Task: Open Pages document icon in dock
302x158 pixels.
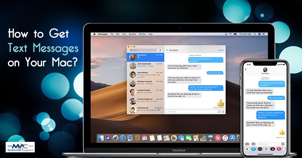Action: 196,138
